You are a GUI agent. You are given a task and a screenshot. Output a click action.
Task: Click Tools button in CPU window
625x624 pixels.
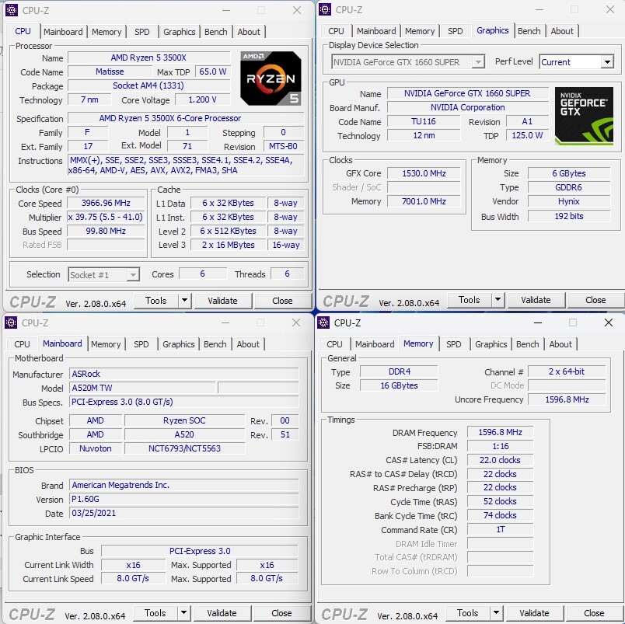155,301
